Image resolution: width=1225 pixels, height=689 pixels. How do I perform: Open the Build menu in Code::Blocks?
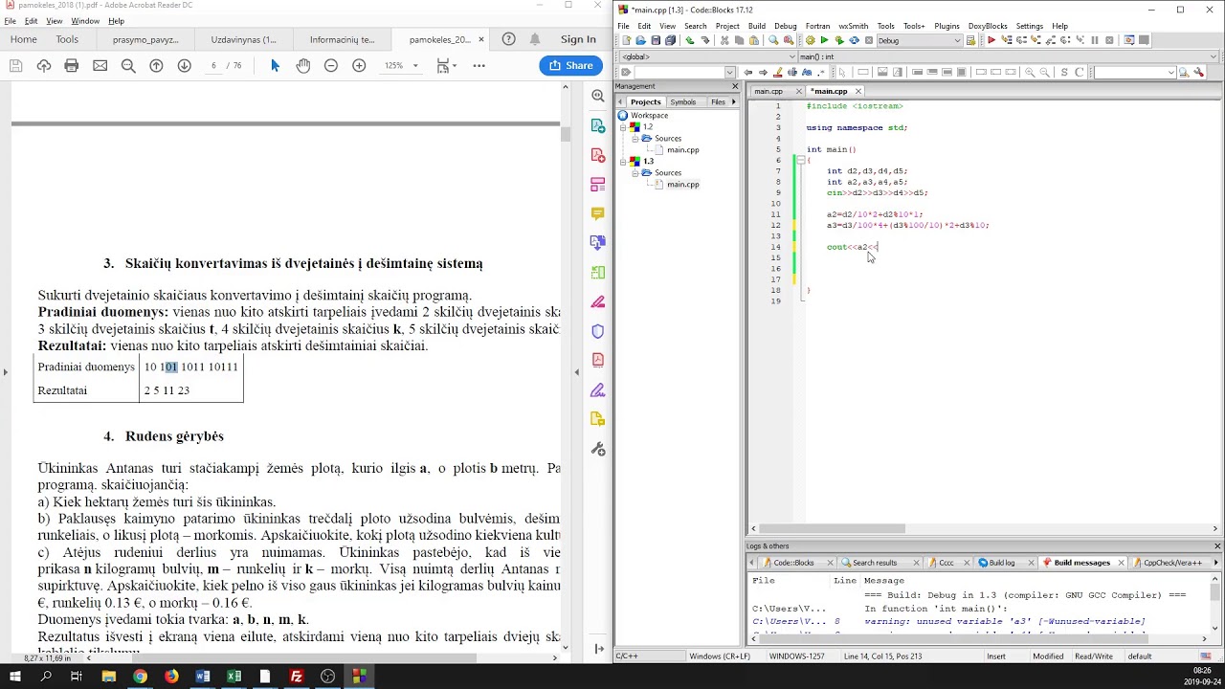[757, 26]
